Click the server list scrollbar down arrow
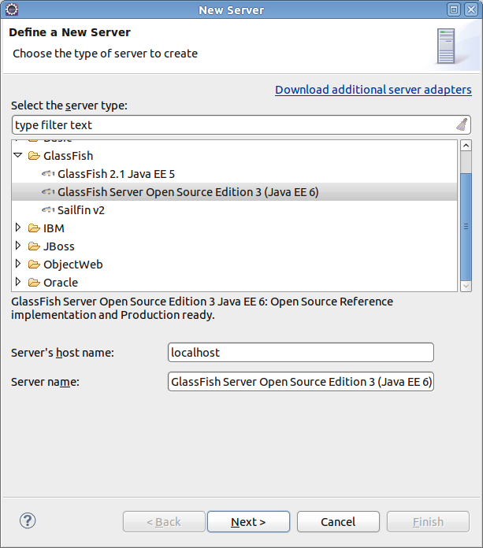This screenshot has width=483, height=548. 466,286
